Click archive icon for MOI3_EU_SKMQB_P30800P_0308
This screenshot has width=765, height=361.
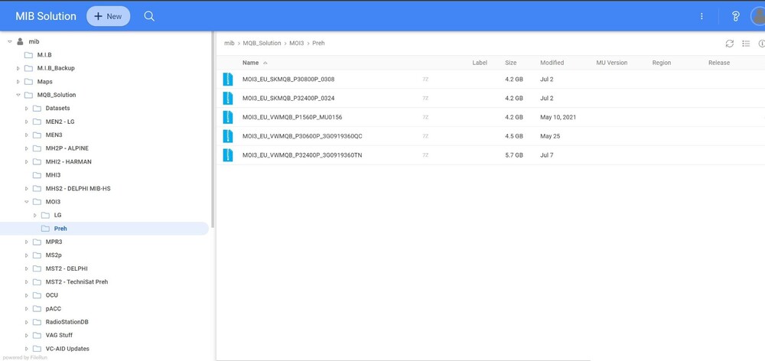click(227, 80)
